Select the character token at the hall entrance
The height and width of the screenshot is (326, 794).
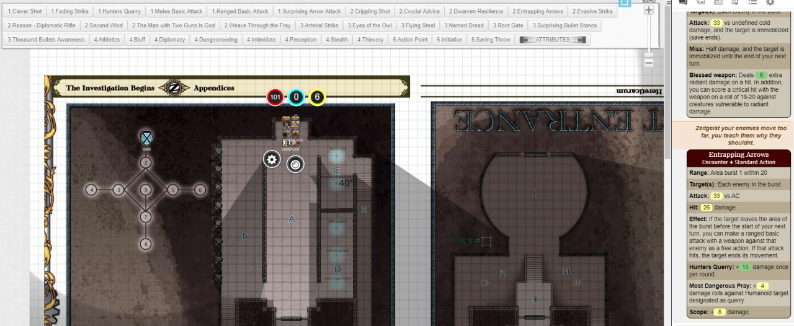point(291,133)
